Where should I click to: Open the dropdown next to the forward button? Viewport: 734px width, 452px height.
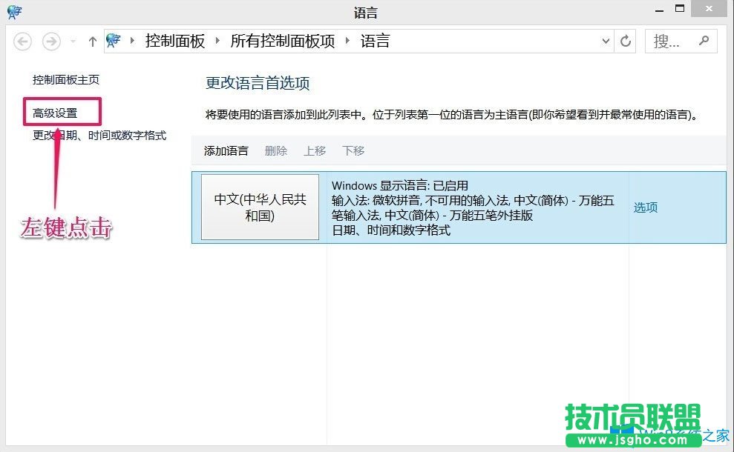[71, 41]
